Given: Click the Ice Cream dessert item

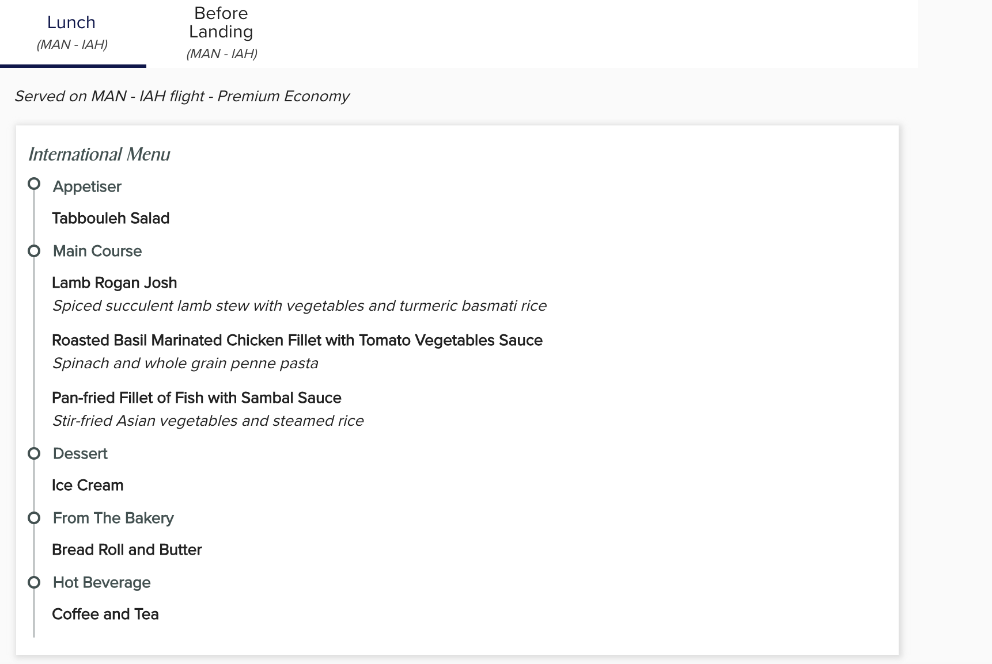Looking at the screenshot, I should (88, 485).
